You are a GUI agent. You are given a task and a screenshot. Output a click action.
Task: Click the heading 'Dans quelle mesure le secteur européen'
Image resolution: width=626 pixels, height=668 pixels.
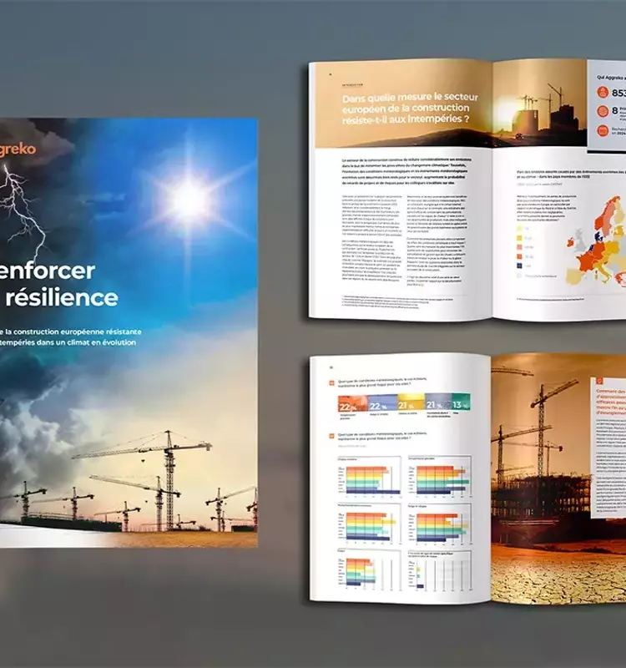410,109
